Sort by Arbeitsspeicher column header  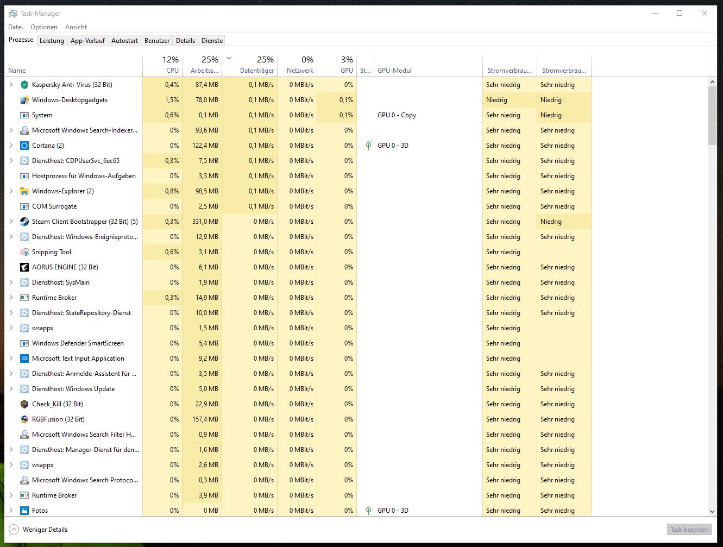tap(202, 65)
